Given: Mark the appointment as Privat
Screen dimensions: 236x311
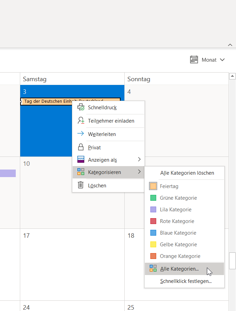Looking at the screenshot, I should (x=109, y=147).
